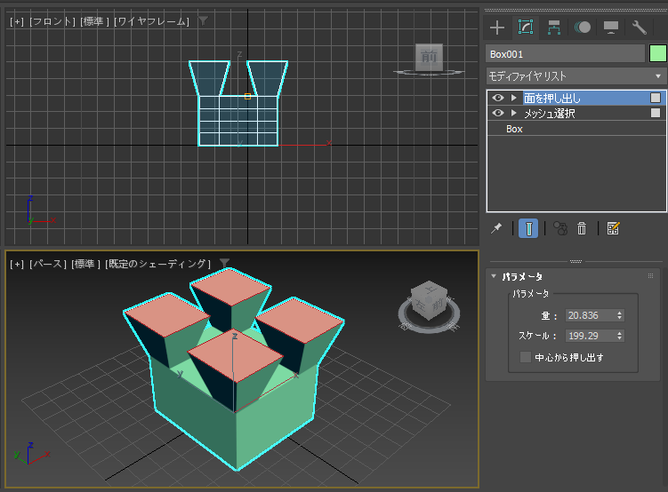The height and width of the screenshot is (492, 668).
Task: Select the Box base object in stack
Action: (514, 129)
